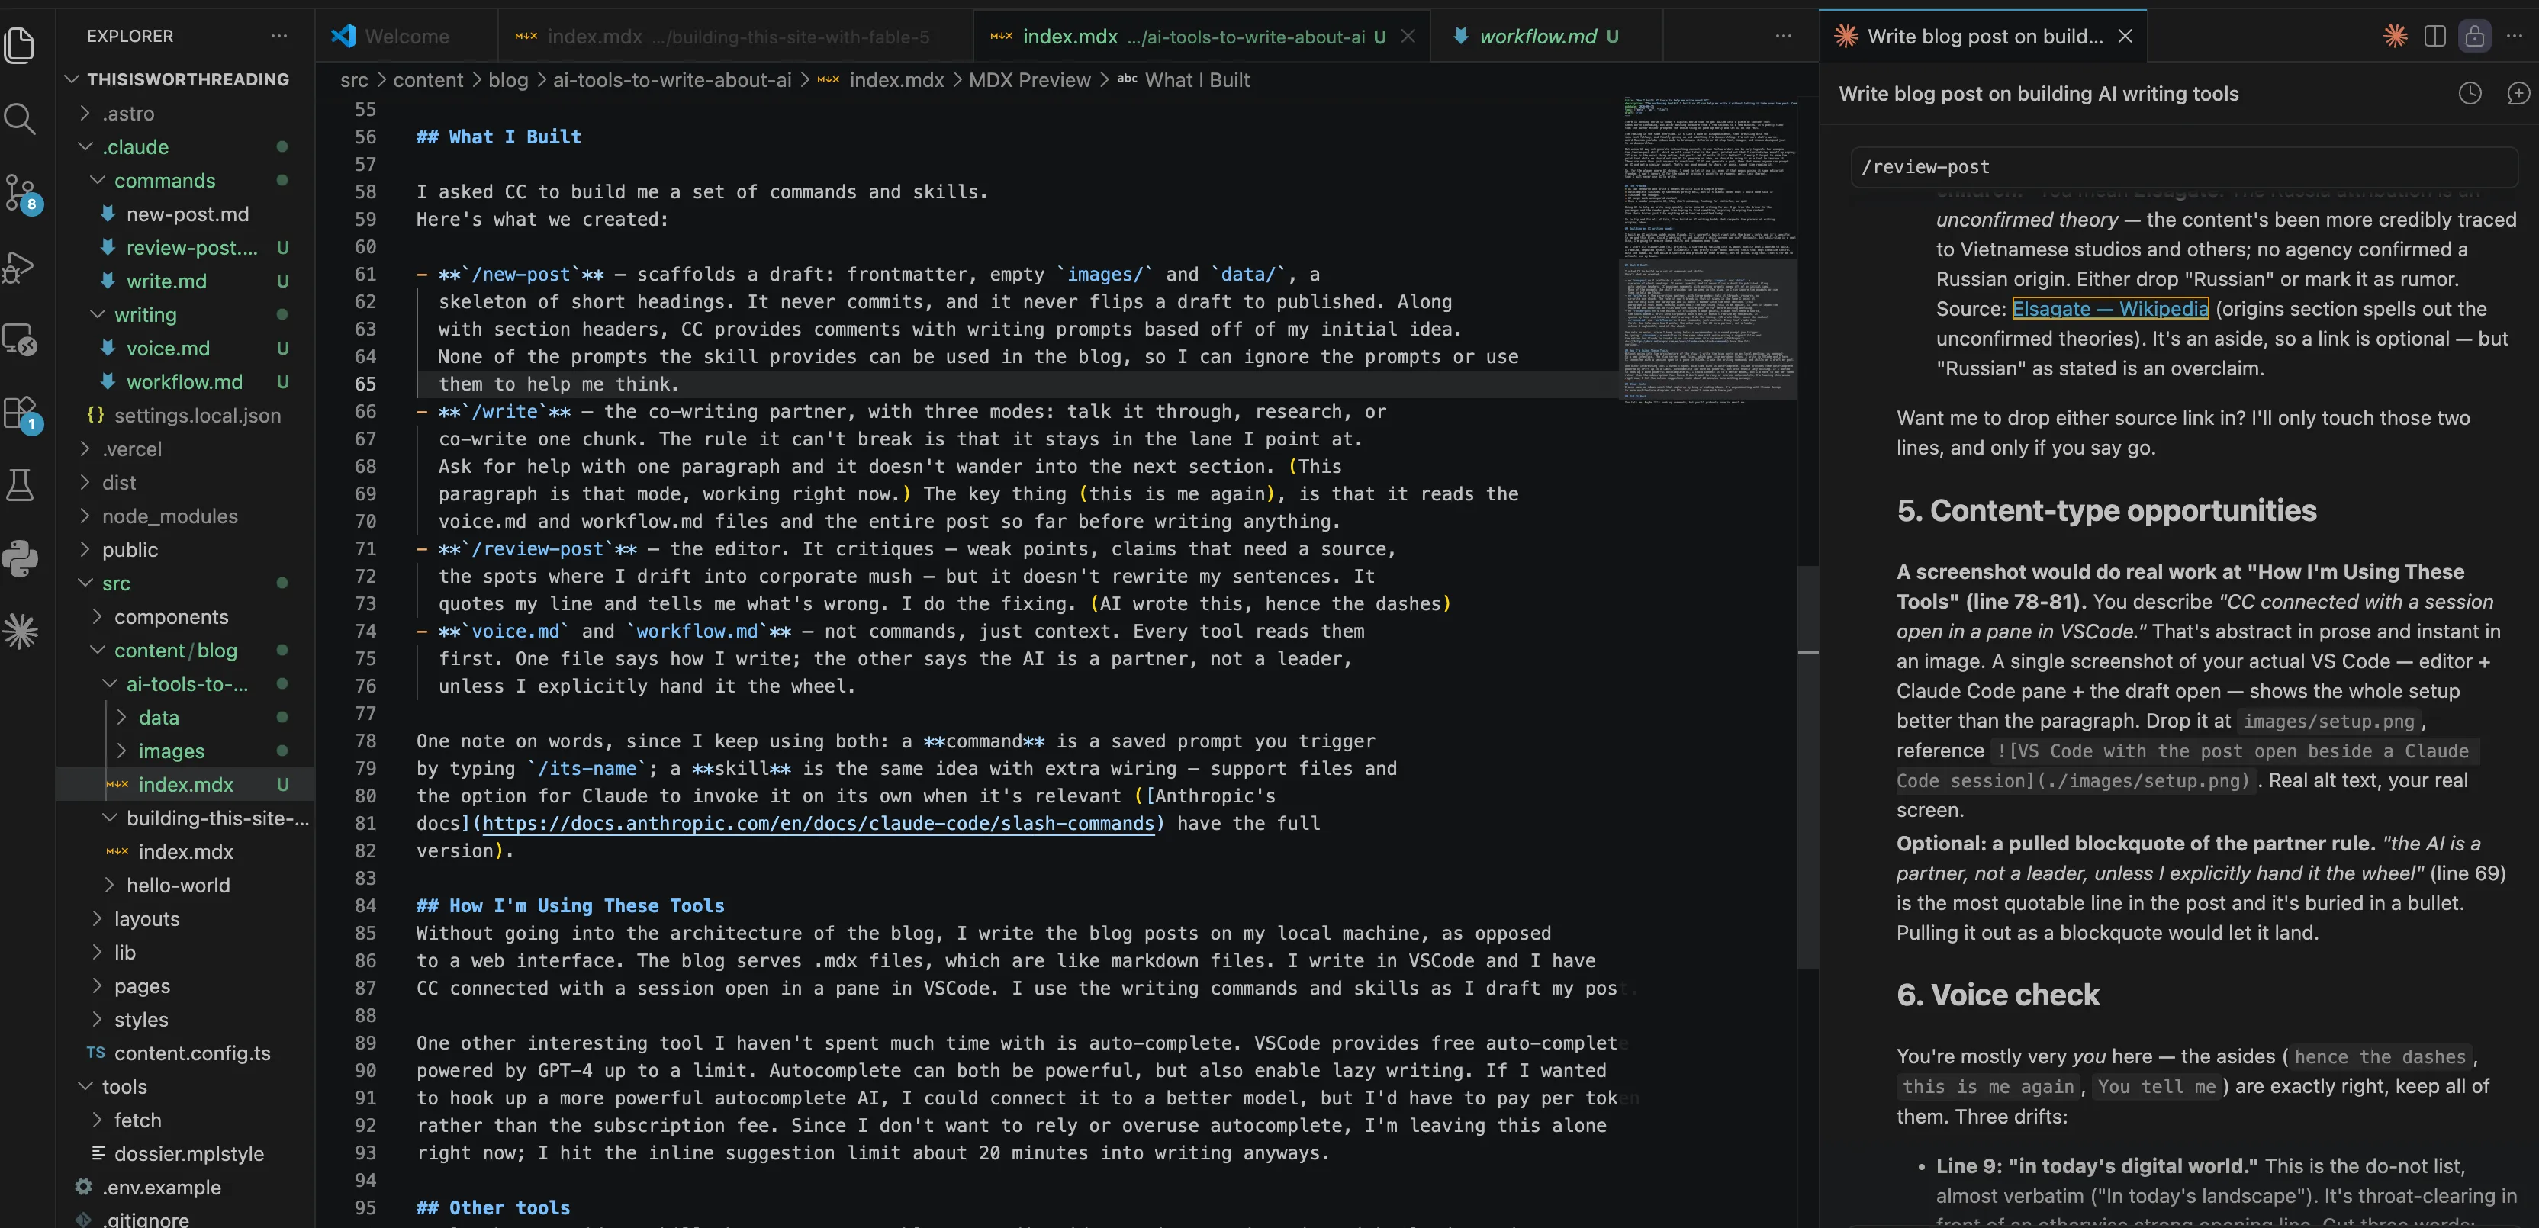Expand the building-this-site folder
The width and height of the screenshot is (2539, 1228).
click(185, 818)
